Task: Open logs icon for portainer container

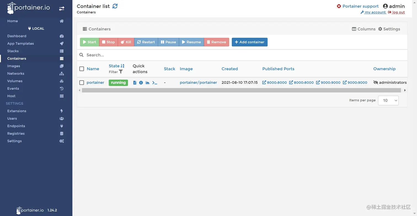Action: click(135, 82)
